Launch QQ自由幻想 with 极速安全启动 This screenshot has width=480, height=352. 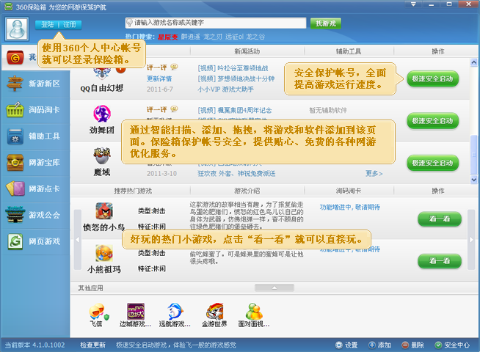[x=432, y=78]
